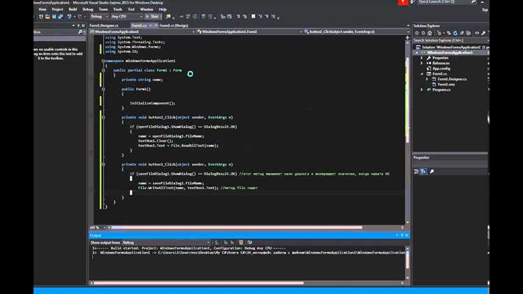Image resolution: width=523 pixels, height=294 pixels.
Task: Collapse the button2_Click method outline
Action: (x=103, y=117)
